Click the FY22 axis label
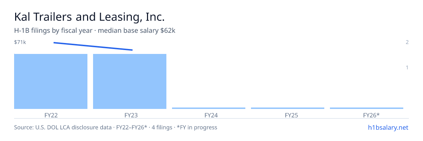 click(x=51, y=115)
